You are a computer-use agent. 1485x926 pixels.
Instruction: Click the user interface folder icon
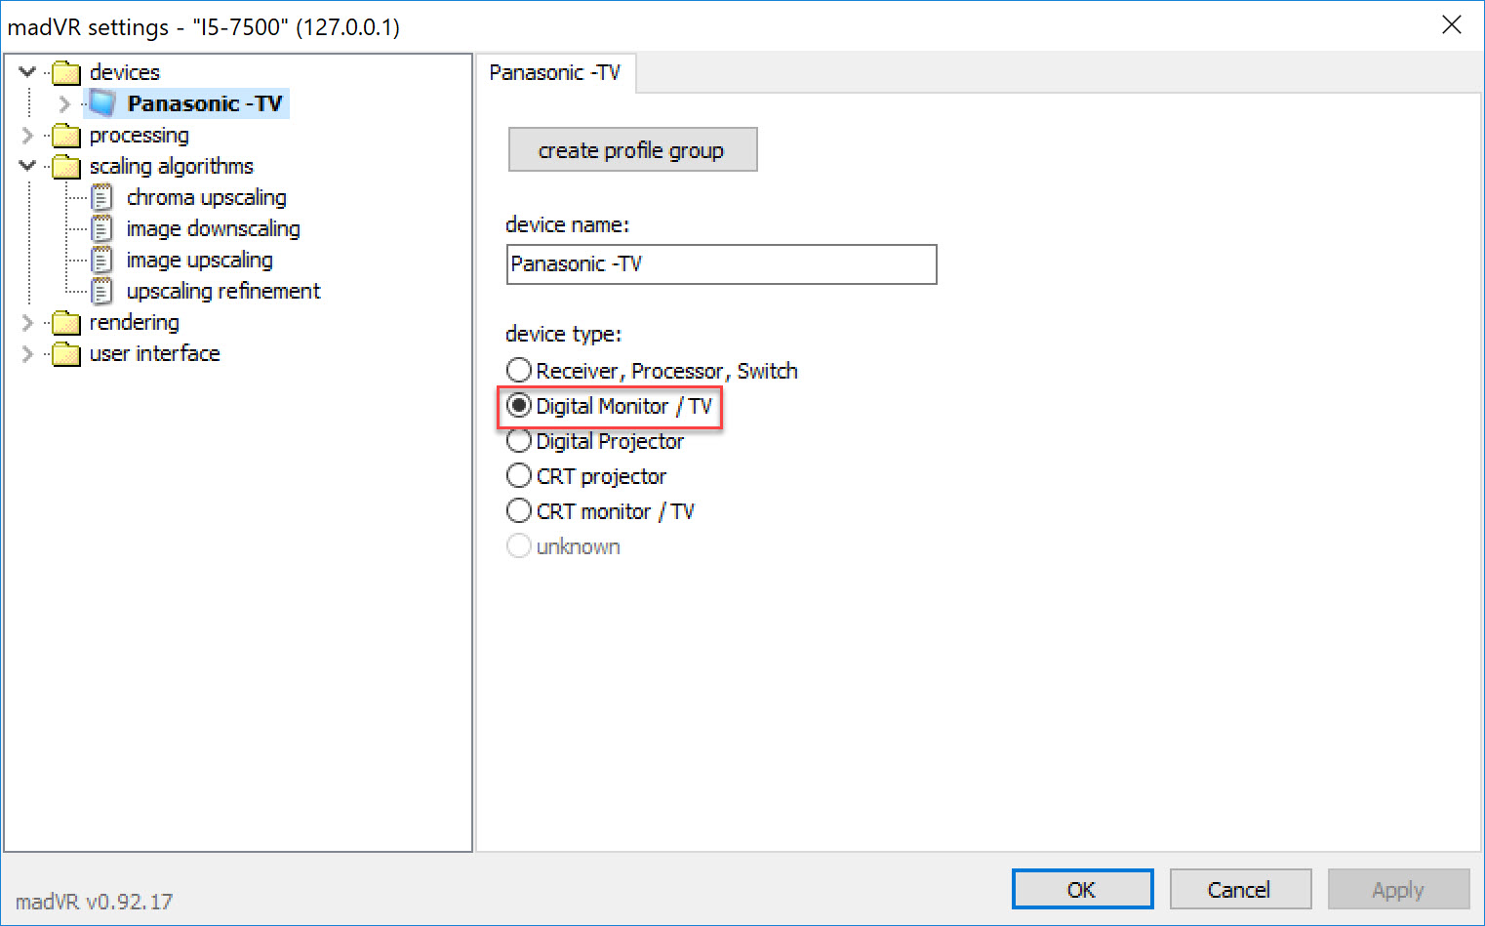[x=66, y=353]
